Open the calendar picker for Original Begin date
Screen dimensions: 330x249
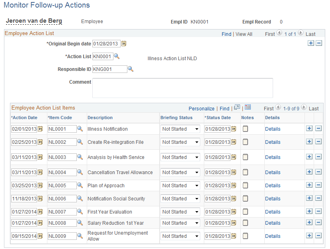(x=124, y=43)
